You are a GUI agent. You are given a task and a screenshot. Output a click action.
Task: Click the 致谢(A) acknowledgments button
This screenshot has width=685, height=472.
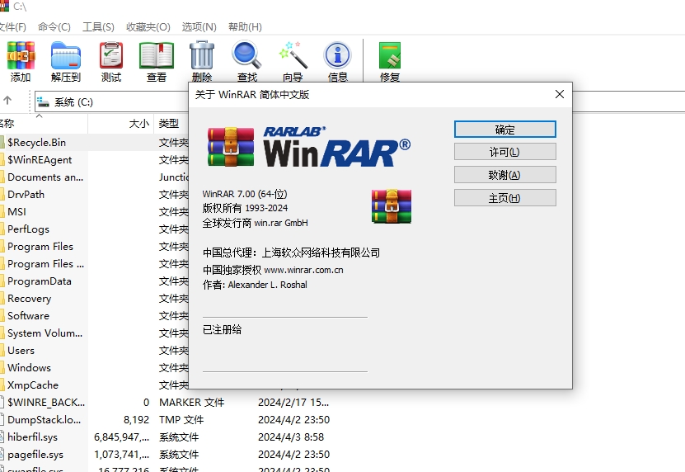[505, 175]
